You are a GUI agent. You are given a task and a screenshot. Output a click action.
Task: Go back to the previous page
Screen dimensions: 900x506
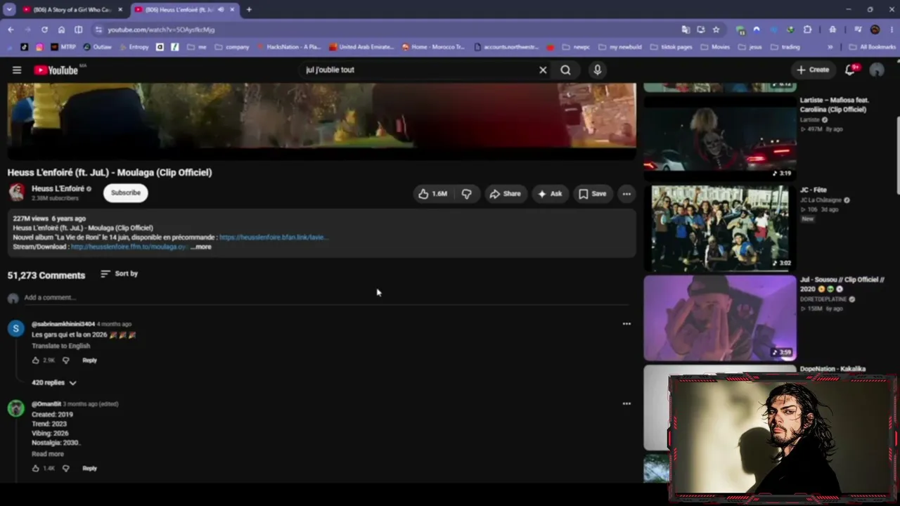click(11, 30)
